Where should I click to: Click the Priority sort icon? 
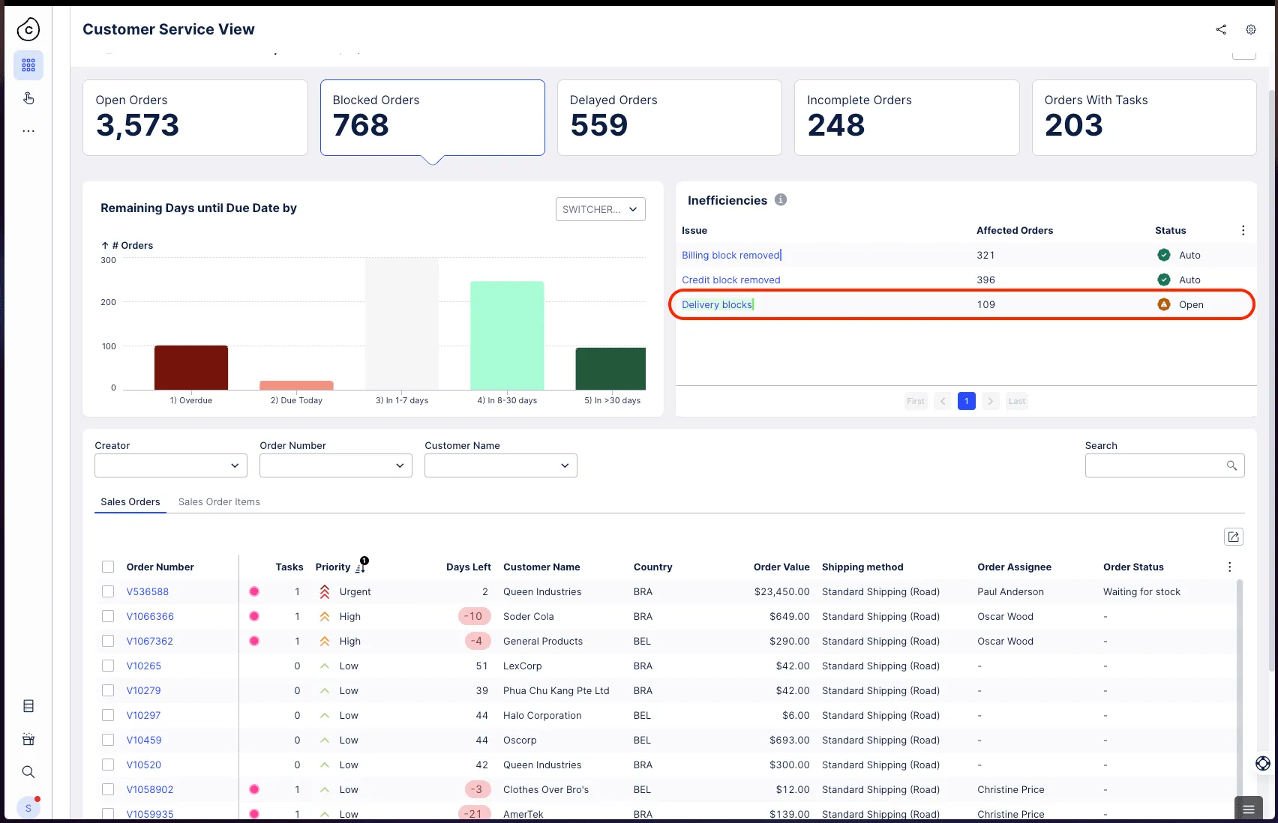(361, 567)
